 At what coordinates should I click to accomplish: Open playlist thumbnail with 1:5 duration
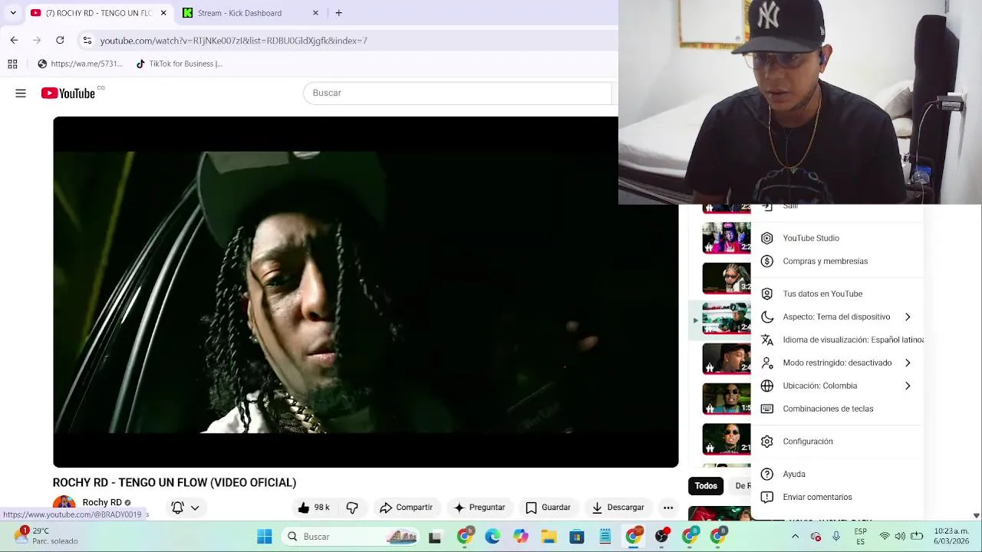click(x=727, y=399)
